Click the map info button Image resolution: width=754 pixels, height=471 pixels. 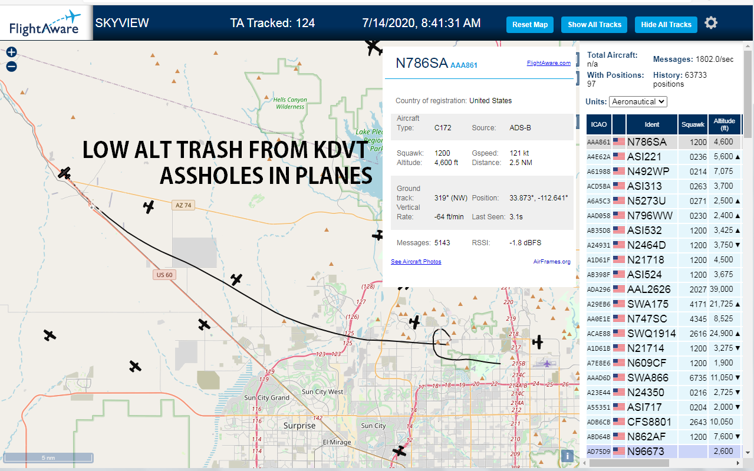coord(567,456)
